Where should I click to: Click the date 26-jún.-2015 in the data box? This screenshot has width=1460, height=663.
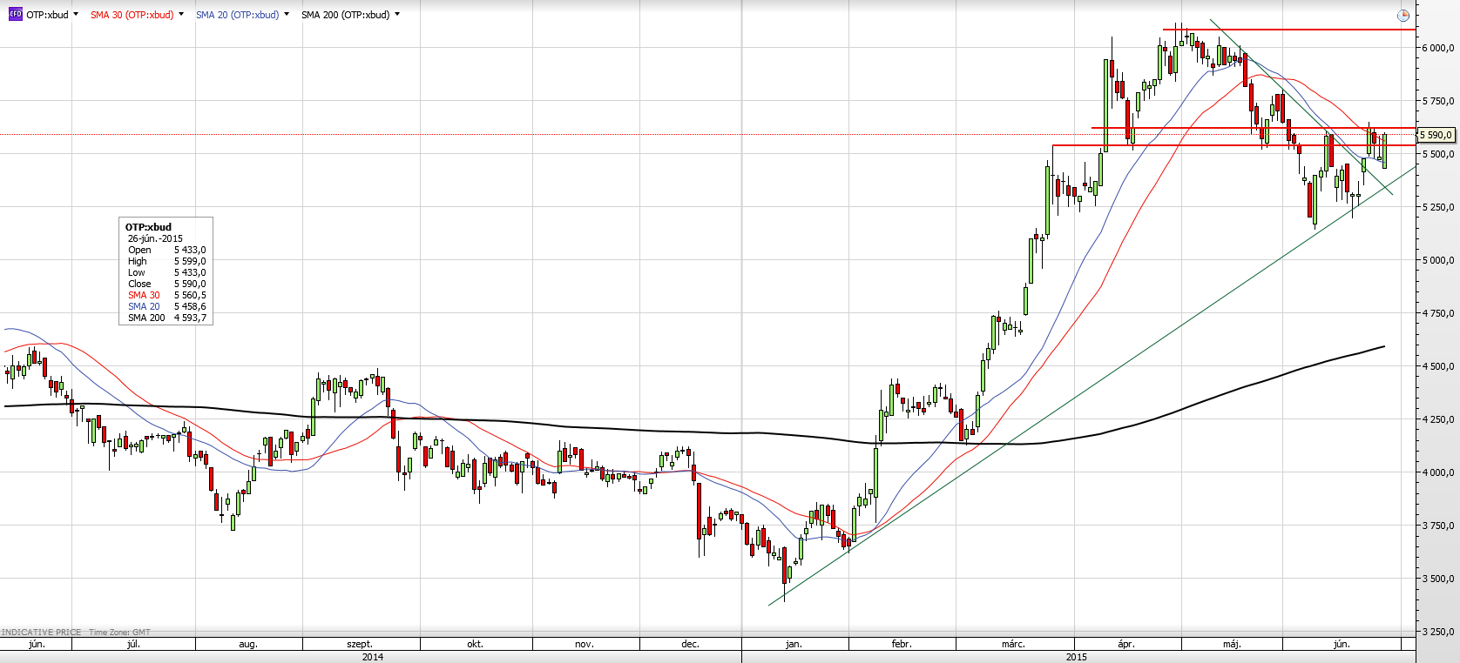(x=155, y=238)
